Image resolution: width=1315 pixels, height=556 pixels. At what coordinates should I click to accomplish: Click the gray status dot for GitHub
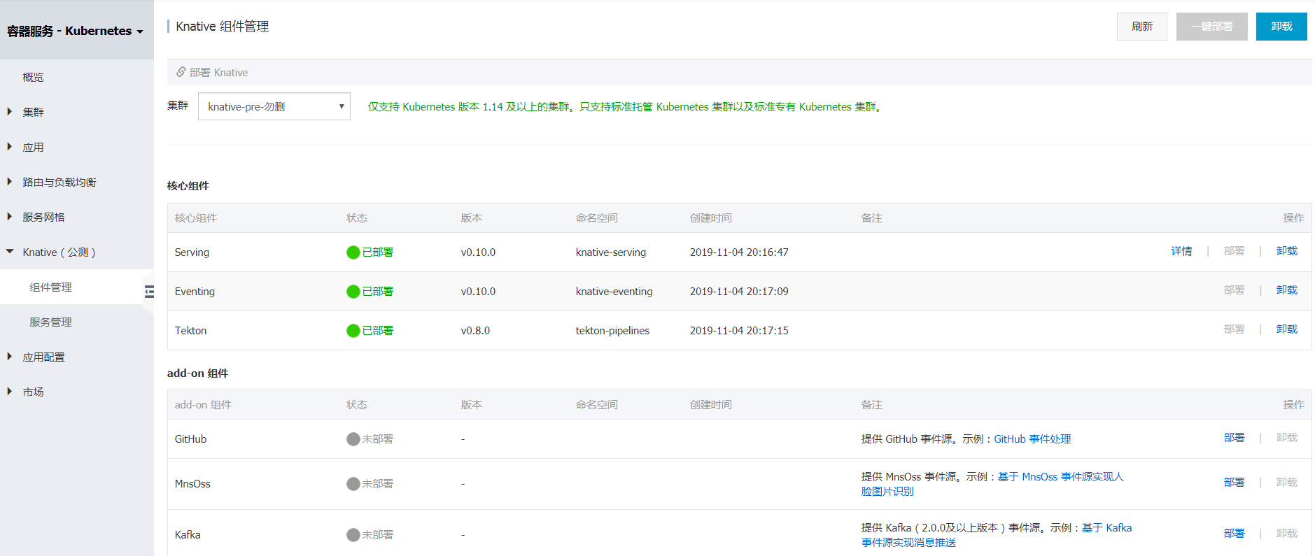point(353,439)
